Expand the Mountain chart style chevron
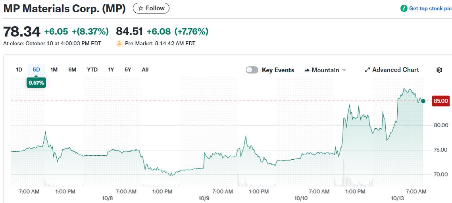The width and height of the screenshot is (452, 203). point(344,70)
